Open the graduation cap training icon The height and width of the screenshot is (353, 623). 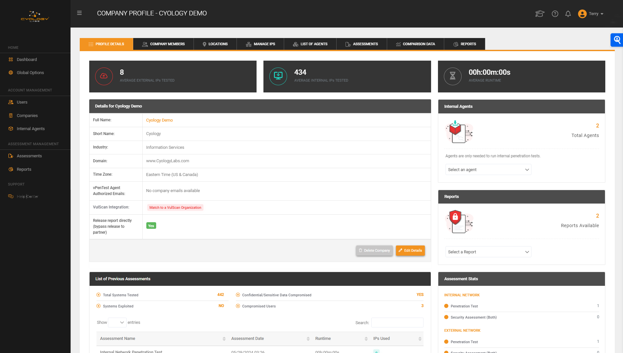click(540, 14)
